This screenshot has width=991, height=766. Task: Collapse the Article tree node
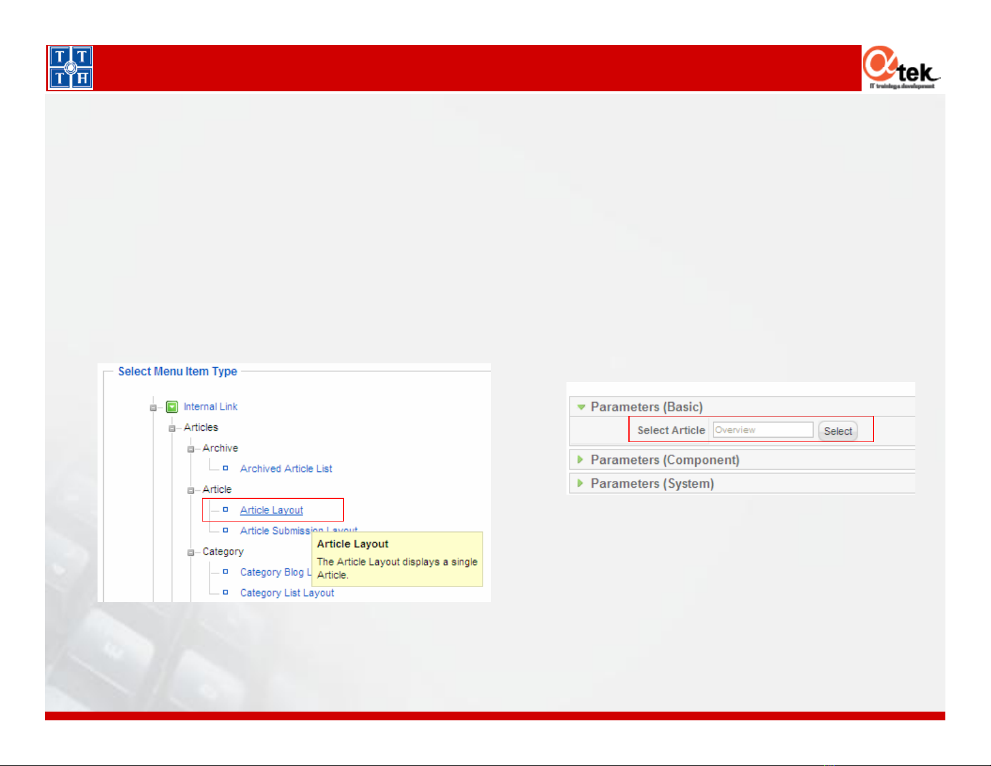(x=191, y=490)
